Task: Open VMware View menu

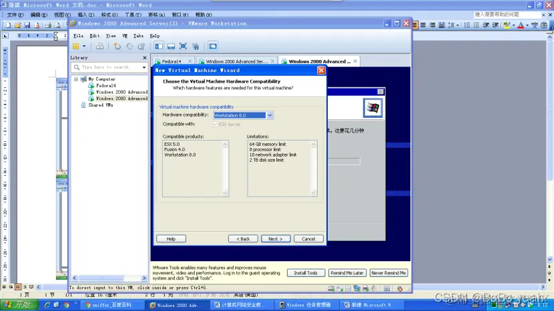Action: [x=111, y=35]
